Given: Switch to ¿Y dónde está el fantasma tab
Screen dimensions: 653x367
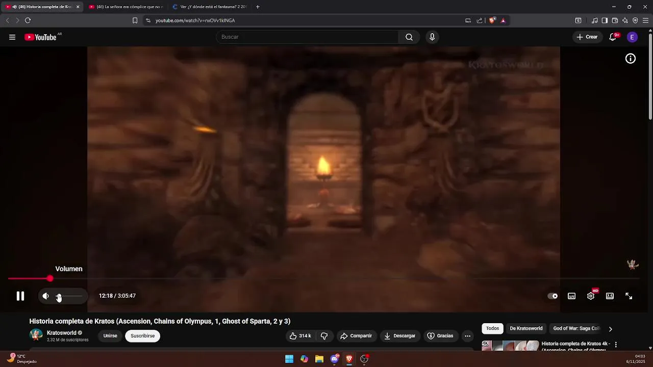Looking at the screenshot, I should tap(209, 7).
